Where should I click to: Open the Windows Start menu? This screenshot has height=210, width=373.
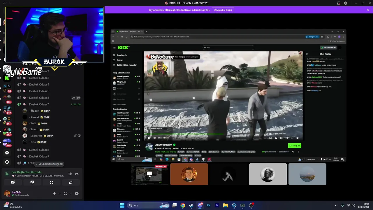[x=122, y=205]
